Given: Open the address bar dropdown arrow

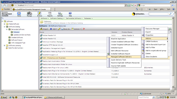Looking at the screenshot, I should 125,5.
